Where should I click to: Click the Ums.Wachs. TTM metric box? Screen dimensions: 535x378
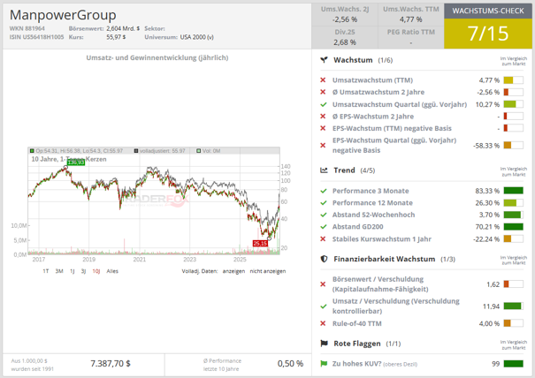click(411, 15)
